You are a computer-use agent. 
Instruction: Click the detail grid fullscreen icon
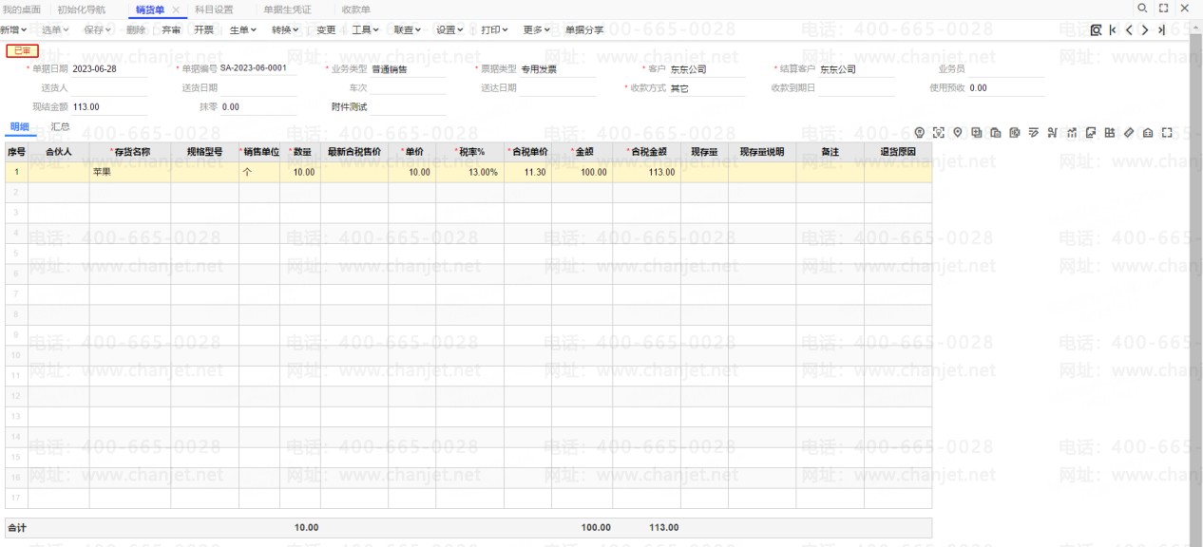tap(1167, 133)
